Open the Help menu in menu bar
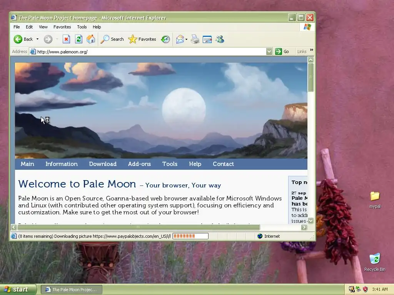 (97, 27)
